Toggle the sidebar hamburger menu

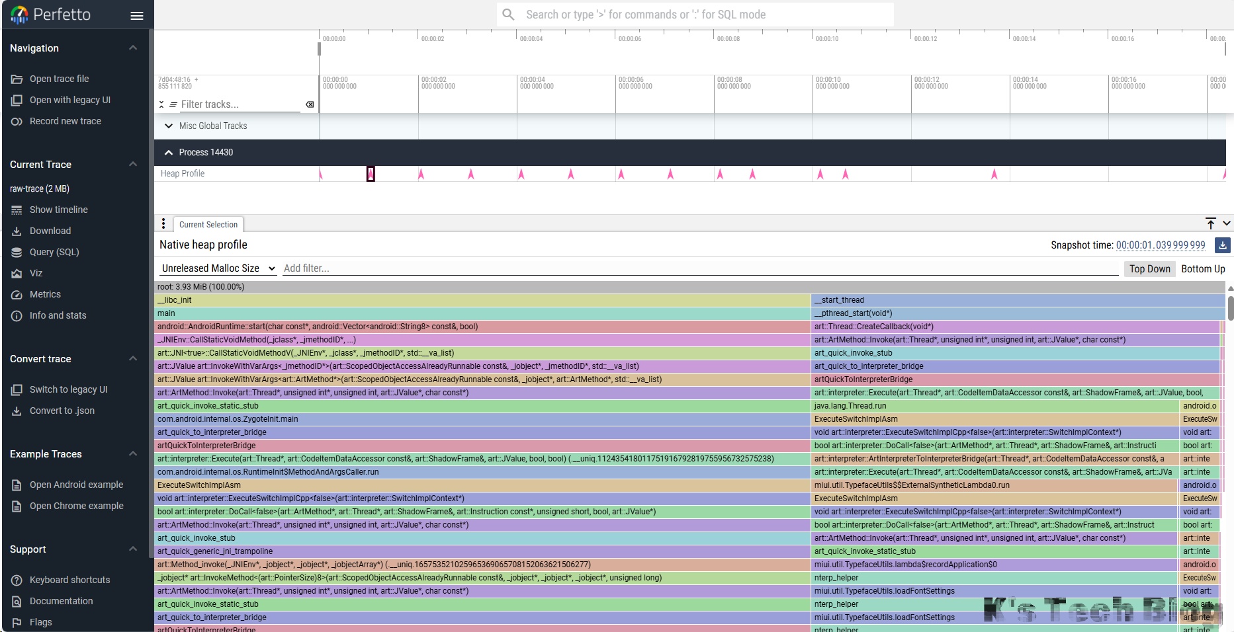137,16
